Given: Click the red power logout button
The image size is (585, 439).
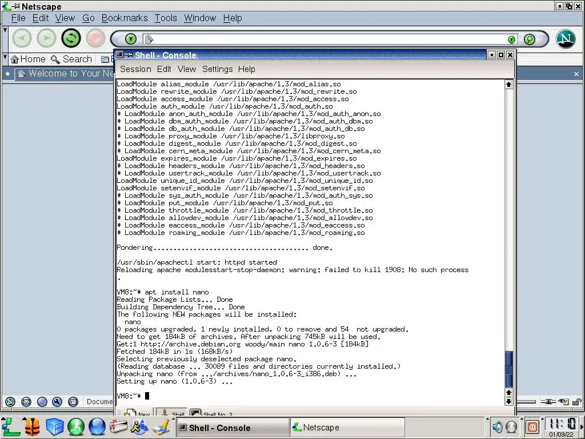Looking at the screenshot, I should [532, 426].
